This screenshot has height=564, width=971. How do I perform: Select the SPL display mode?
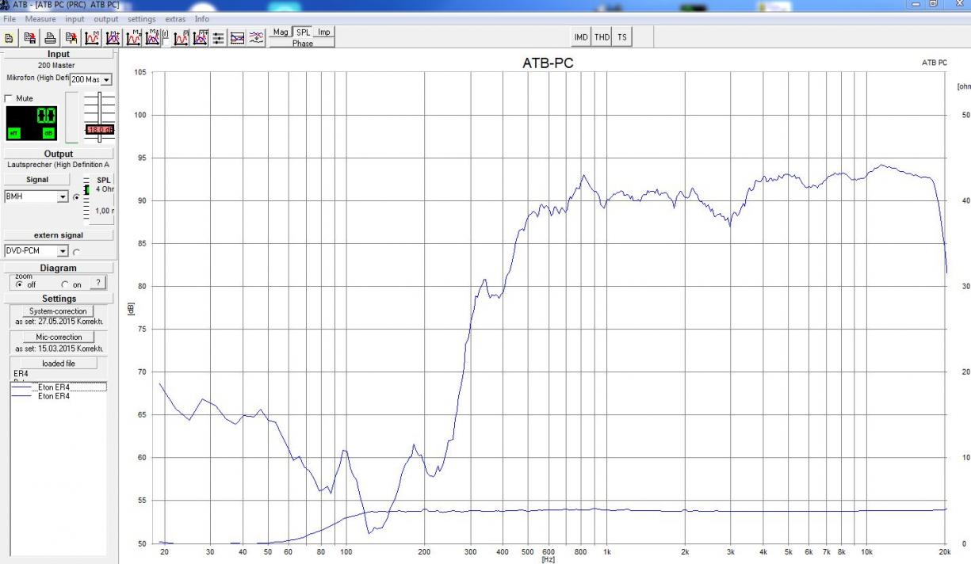click(x=303, y=32)
